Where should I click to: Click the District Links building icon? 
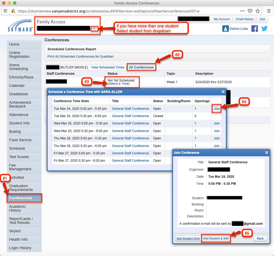pos(225,29)
